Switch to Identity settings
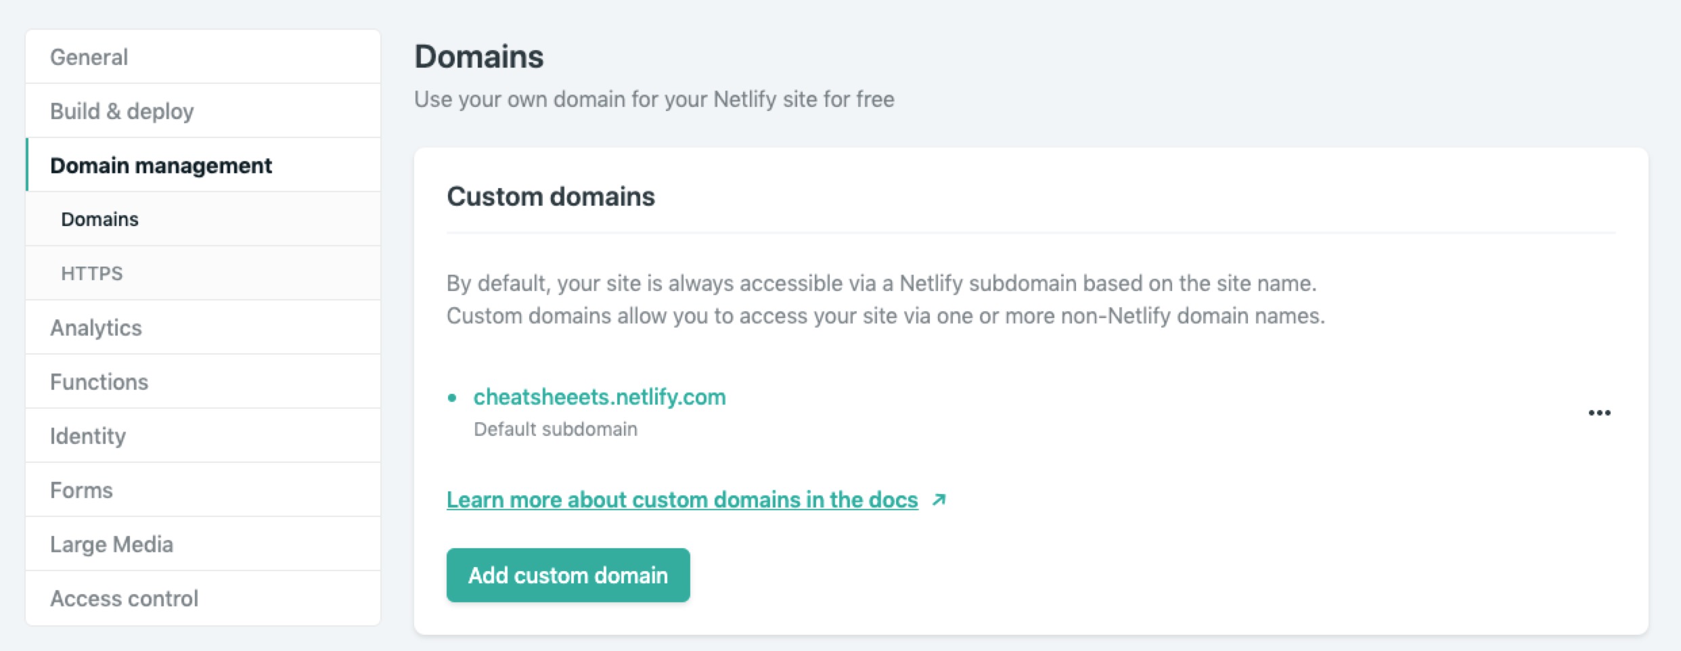This screenshot has width=1681, height=651. [88, 436]
